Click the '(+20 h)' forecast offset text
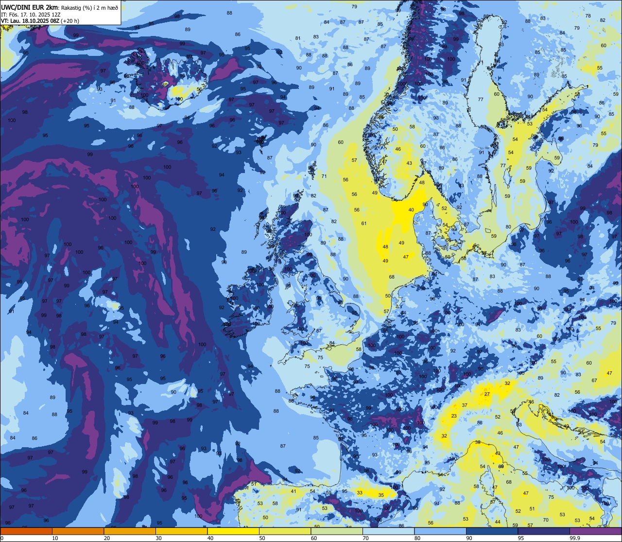Screen dimensions: 622x542 click(x=71, y=21)
